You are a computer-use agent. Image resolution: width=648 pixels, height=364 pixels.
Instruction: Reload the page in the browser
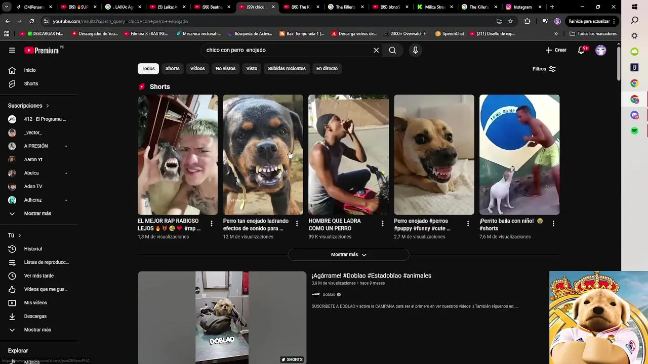point(31,21)
